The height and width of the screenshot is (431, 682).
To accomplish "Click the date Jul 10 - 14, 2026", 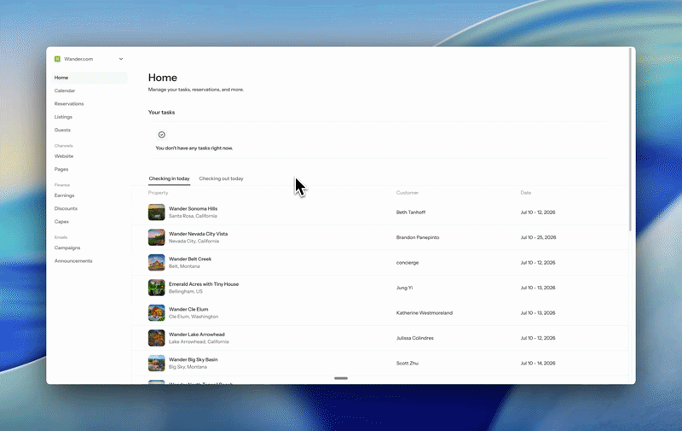I will [x=538, y=363].
